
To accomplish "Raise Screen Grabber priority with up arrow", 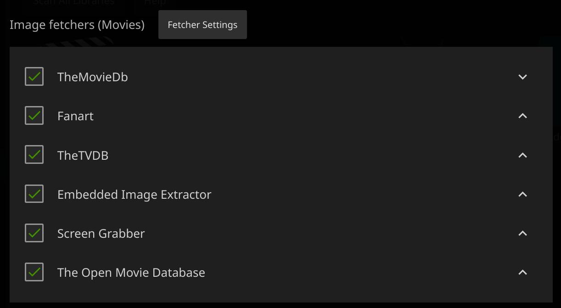I will tap(522, 234).
